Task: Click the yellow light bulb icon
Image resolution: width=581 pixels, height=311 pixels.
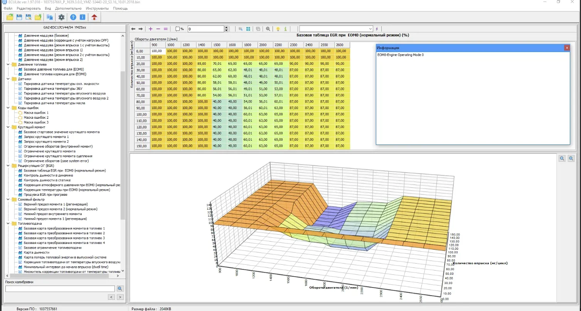Action: 278,29
